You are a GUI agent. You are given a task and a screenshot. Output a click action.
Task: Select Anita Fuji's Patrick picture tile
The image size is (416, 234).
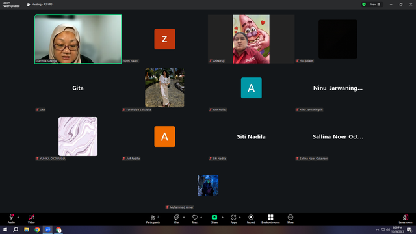(x=251, y=39)
